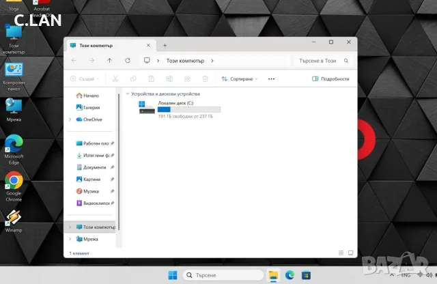Go back with the back arrow

click(74, 61)
